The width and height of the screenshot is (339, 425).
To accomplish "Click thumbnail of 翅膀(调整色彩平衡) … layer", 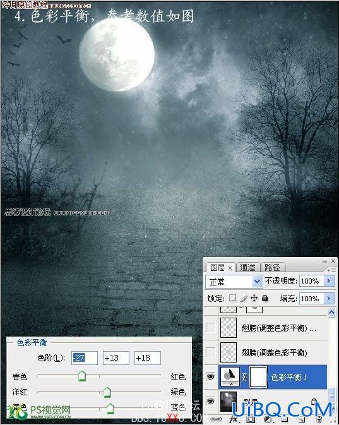I will tap(229, 327).
